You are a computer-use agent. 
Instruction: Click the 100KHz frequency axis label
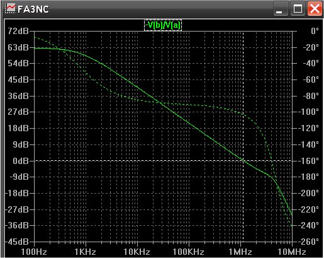click(189, 252)
